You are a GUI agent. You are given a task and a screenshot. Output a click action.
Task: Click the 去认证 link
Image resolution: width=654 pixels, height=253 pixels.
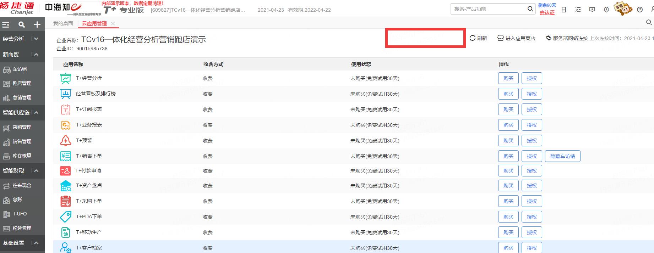[x=547, y=12]
